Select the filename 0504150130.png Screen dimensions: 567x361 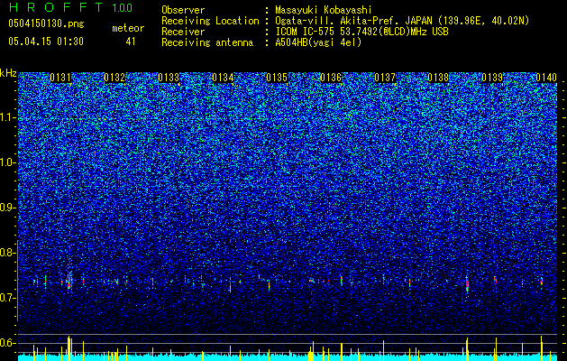[46, 23]
